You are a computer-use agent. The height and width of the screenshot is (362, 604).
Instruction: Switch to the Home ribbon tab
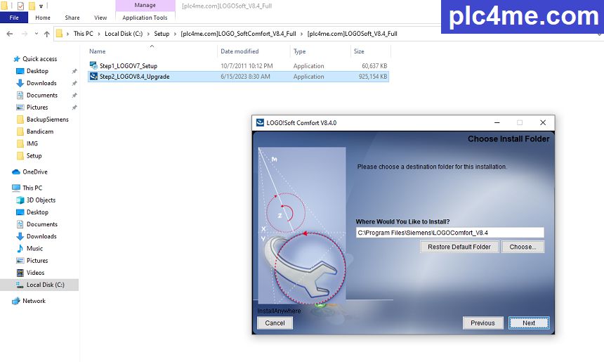[43, 18]
